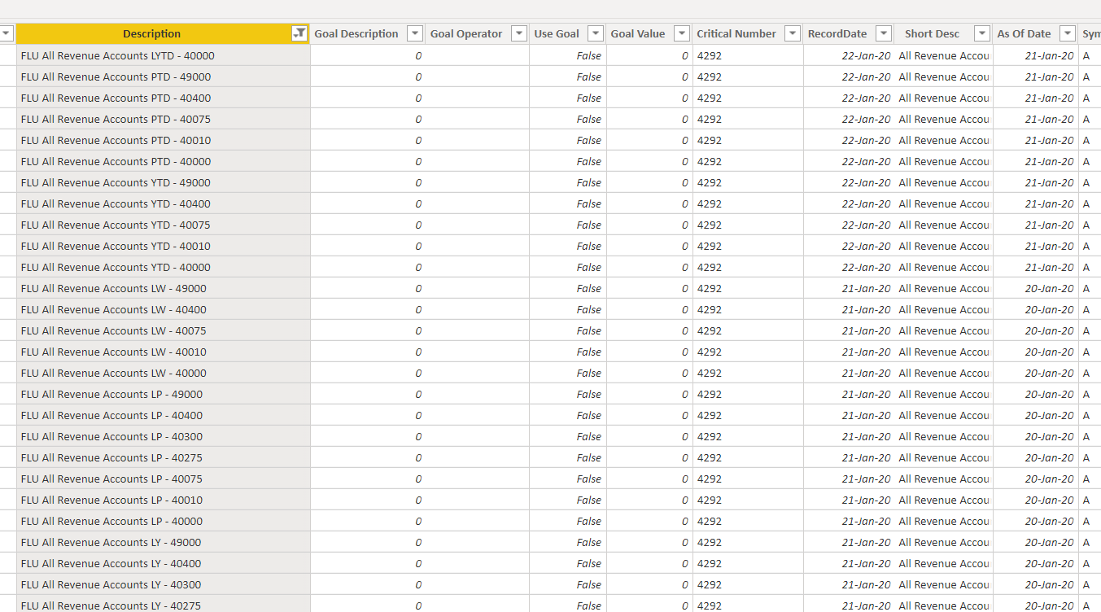The width and height of the screenshot is (1101, 612).
Task: Select cell FLU All Revenue Accounts LP - 40075
Action: [163, 479]
